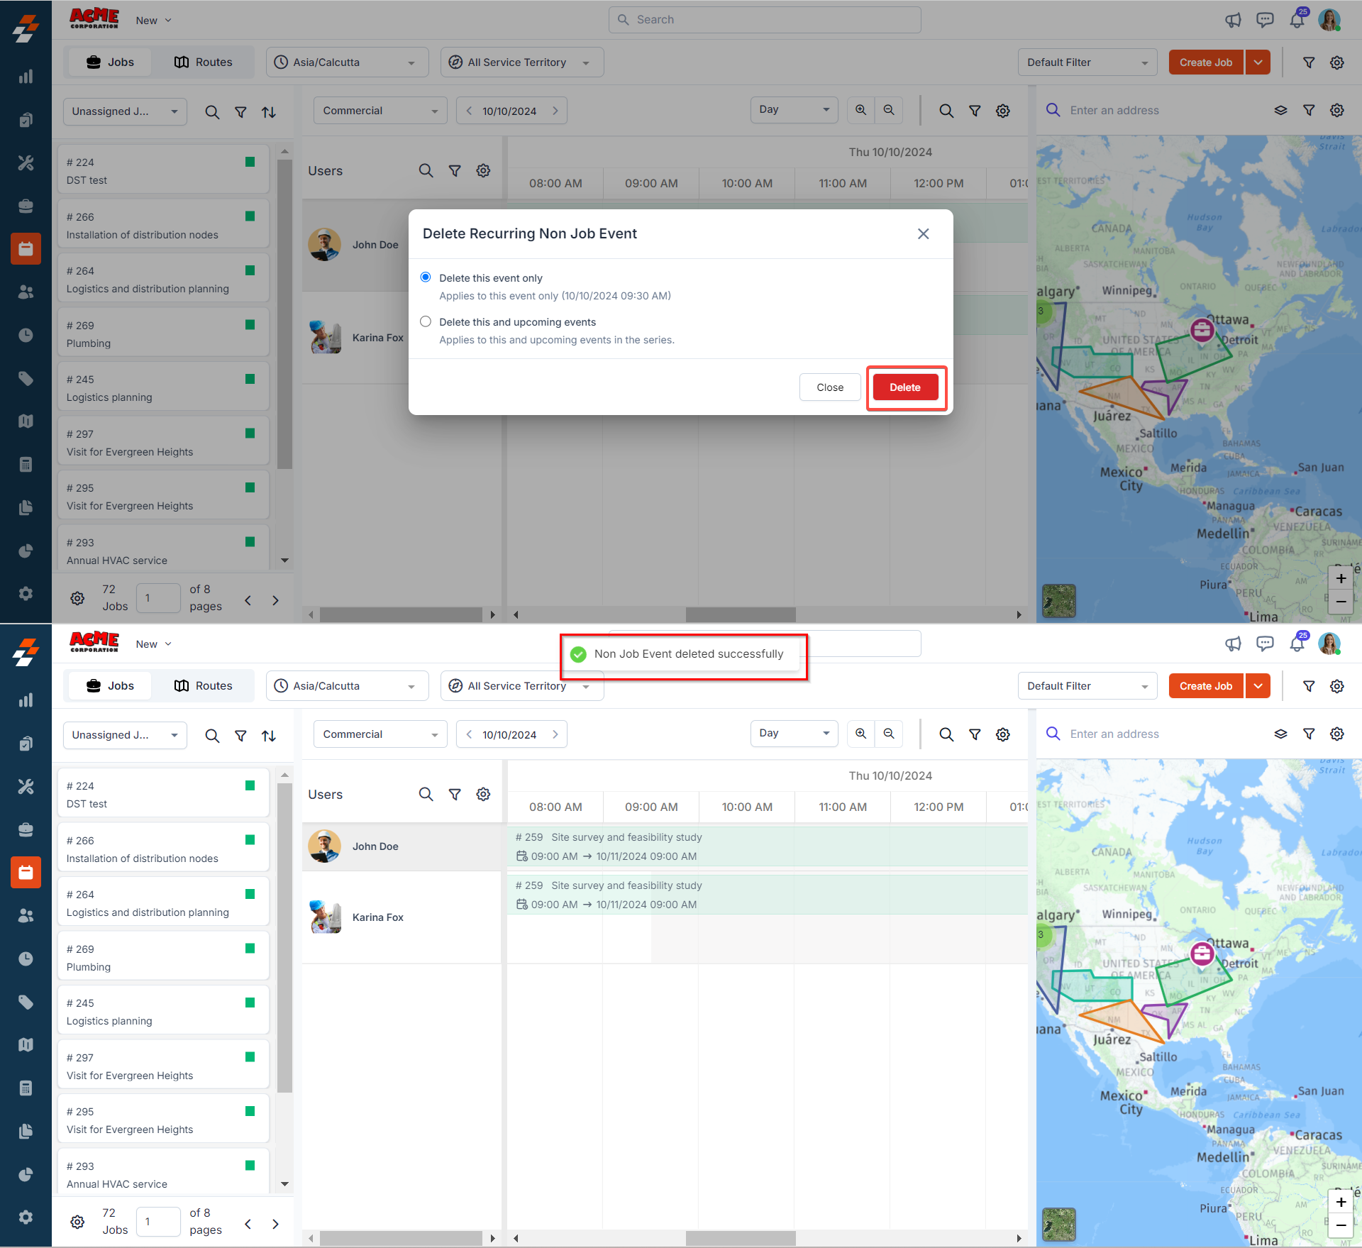
Task: Open the Unassigned Jobs dropdown in the toast screen
Action: coord(125,735)
